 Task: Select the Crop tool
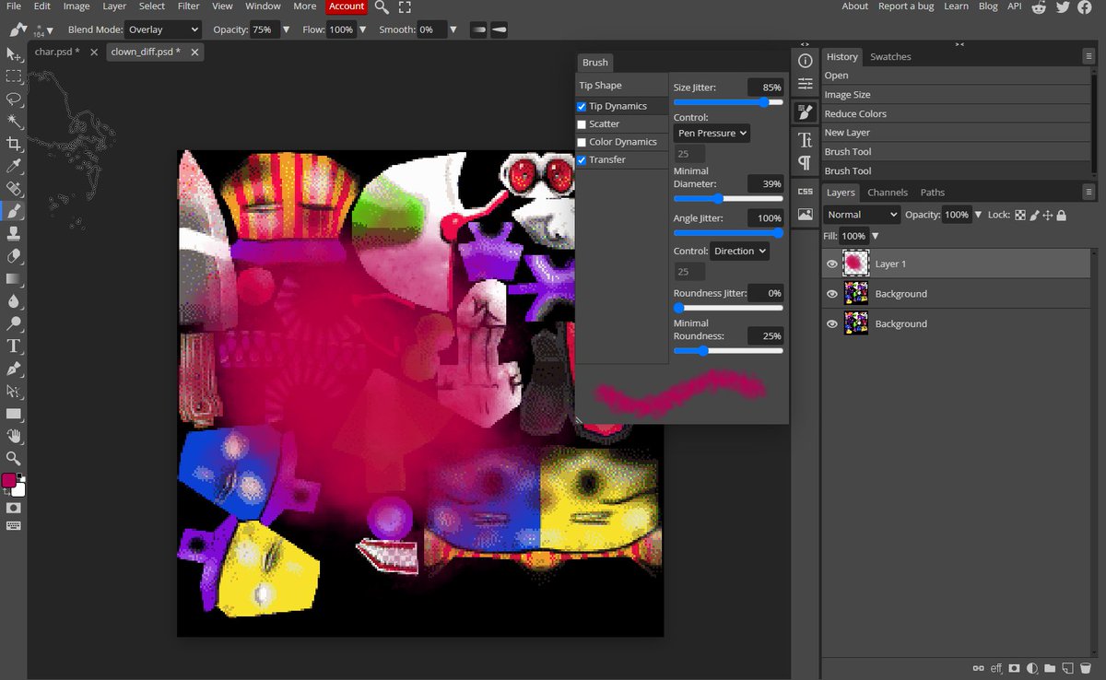(x=14, y=144)
